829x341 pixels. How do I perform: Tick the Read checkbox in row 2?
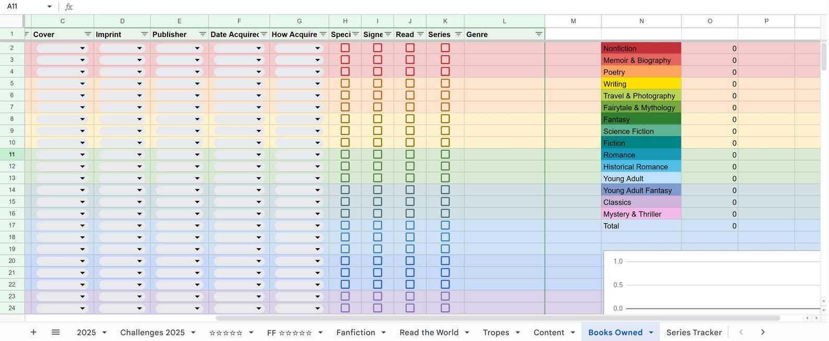tap(410, 48)
